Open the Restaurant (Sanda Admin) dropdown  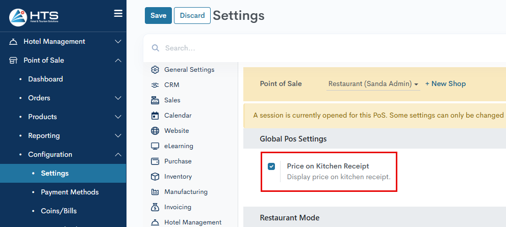(373, 84)
